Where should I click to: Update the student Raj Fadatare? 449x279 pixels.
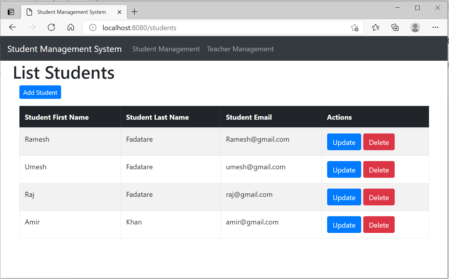pyautogui.click(x=344, y=197)
